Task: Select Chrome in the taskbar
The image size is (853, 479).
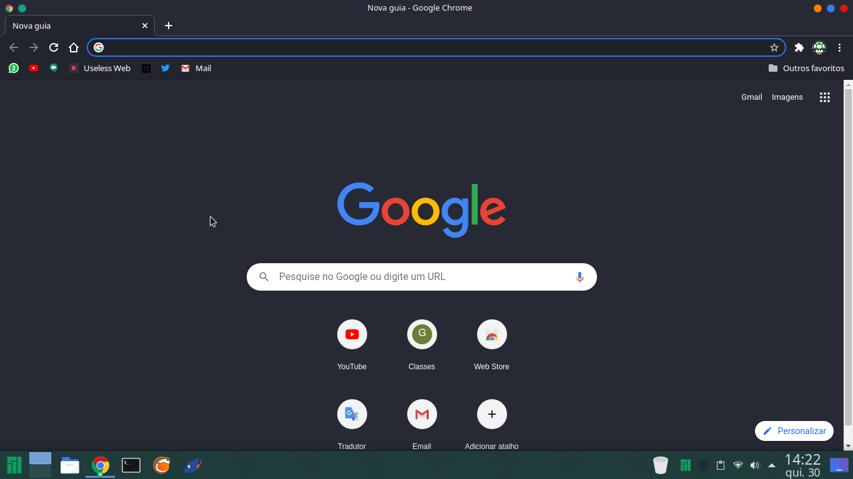Action: pos(100,465)
